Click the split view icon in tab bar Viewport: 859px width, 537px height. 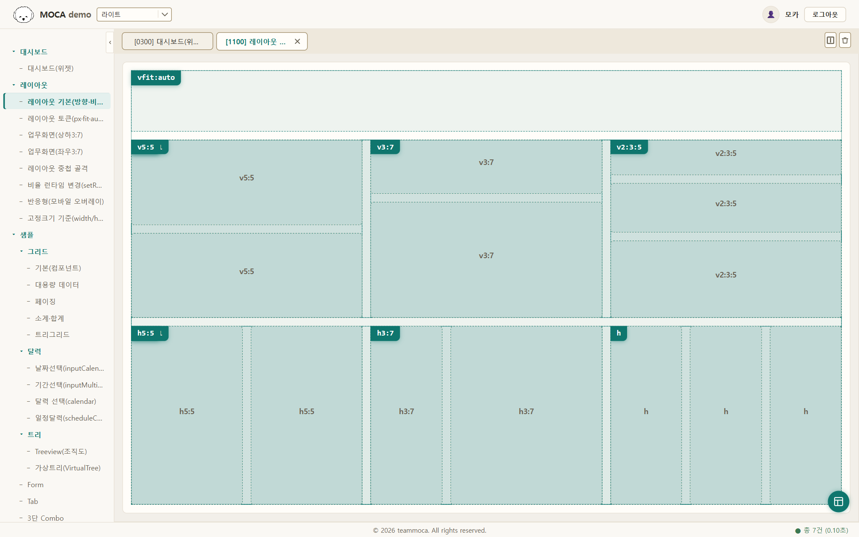point(830,40)
